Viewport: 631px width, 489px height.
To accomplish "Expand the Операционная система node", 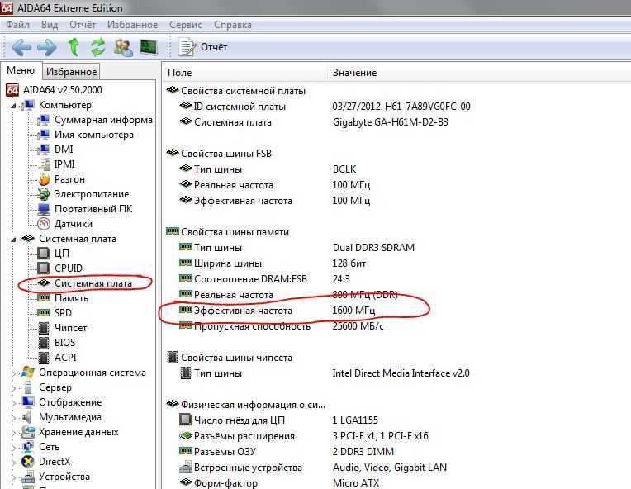I will (x=13, y=373).
